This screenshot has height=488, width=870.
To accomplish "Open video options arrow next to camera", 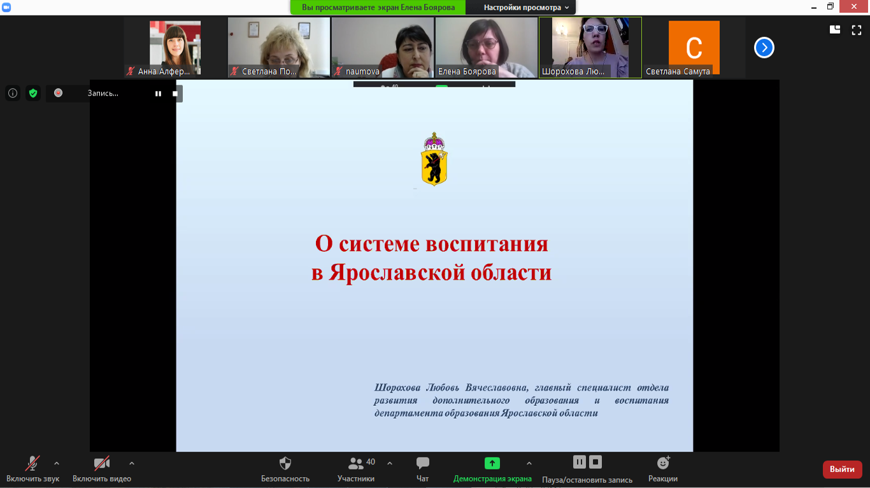I will 132,464.
